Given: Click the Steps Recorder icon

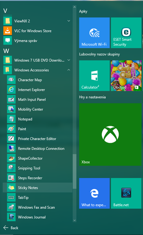Looking at the screenshot, I should 11,178.
